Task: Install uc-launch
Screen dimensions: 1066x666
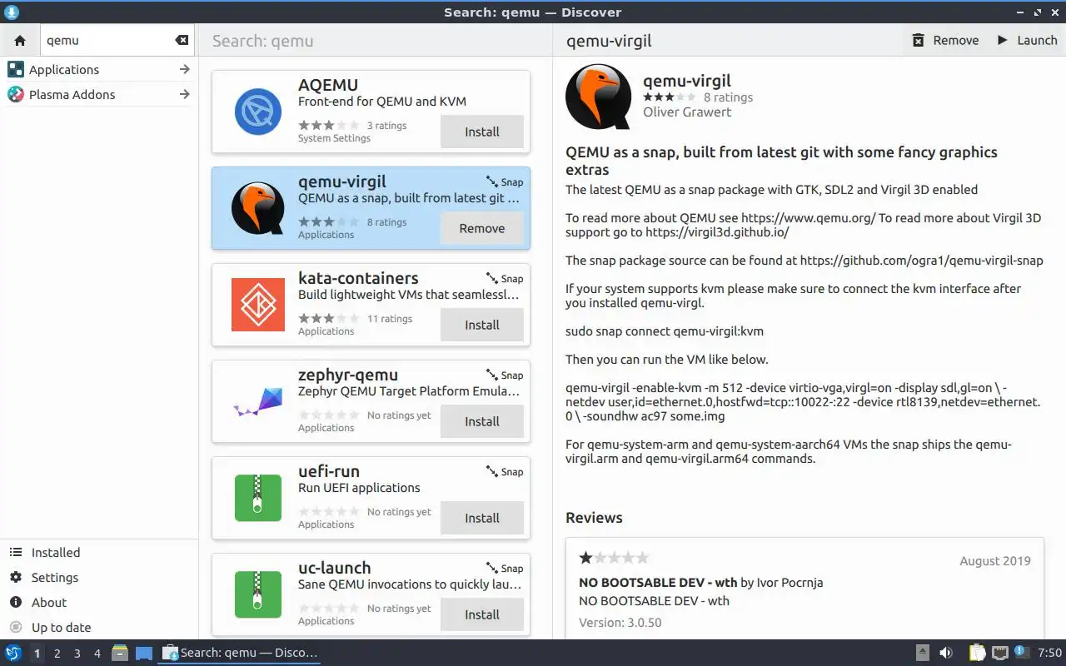Action: coord(481,614)
